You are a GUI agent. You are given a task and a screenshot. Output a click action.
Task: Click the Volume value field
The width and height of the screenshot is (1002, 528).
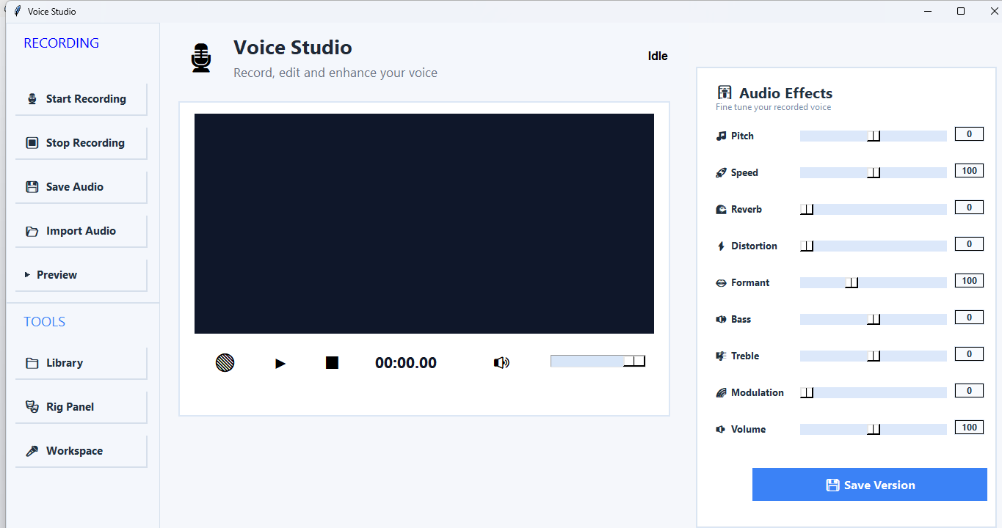pyautogui.click(x=969, y=428)
